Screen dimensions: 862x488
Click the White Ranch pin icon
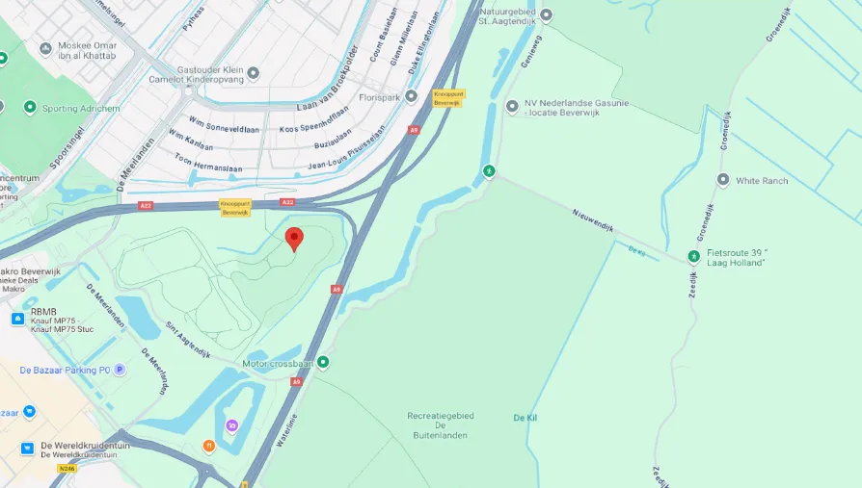coord(723,179)
